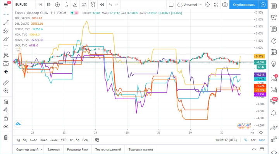Screen dimensions: 279x154
Task: Redo the last action
Action: pos(117,5)
